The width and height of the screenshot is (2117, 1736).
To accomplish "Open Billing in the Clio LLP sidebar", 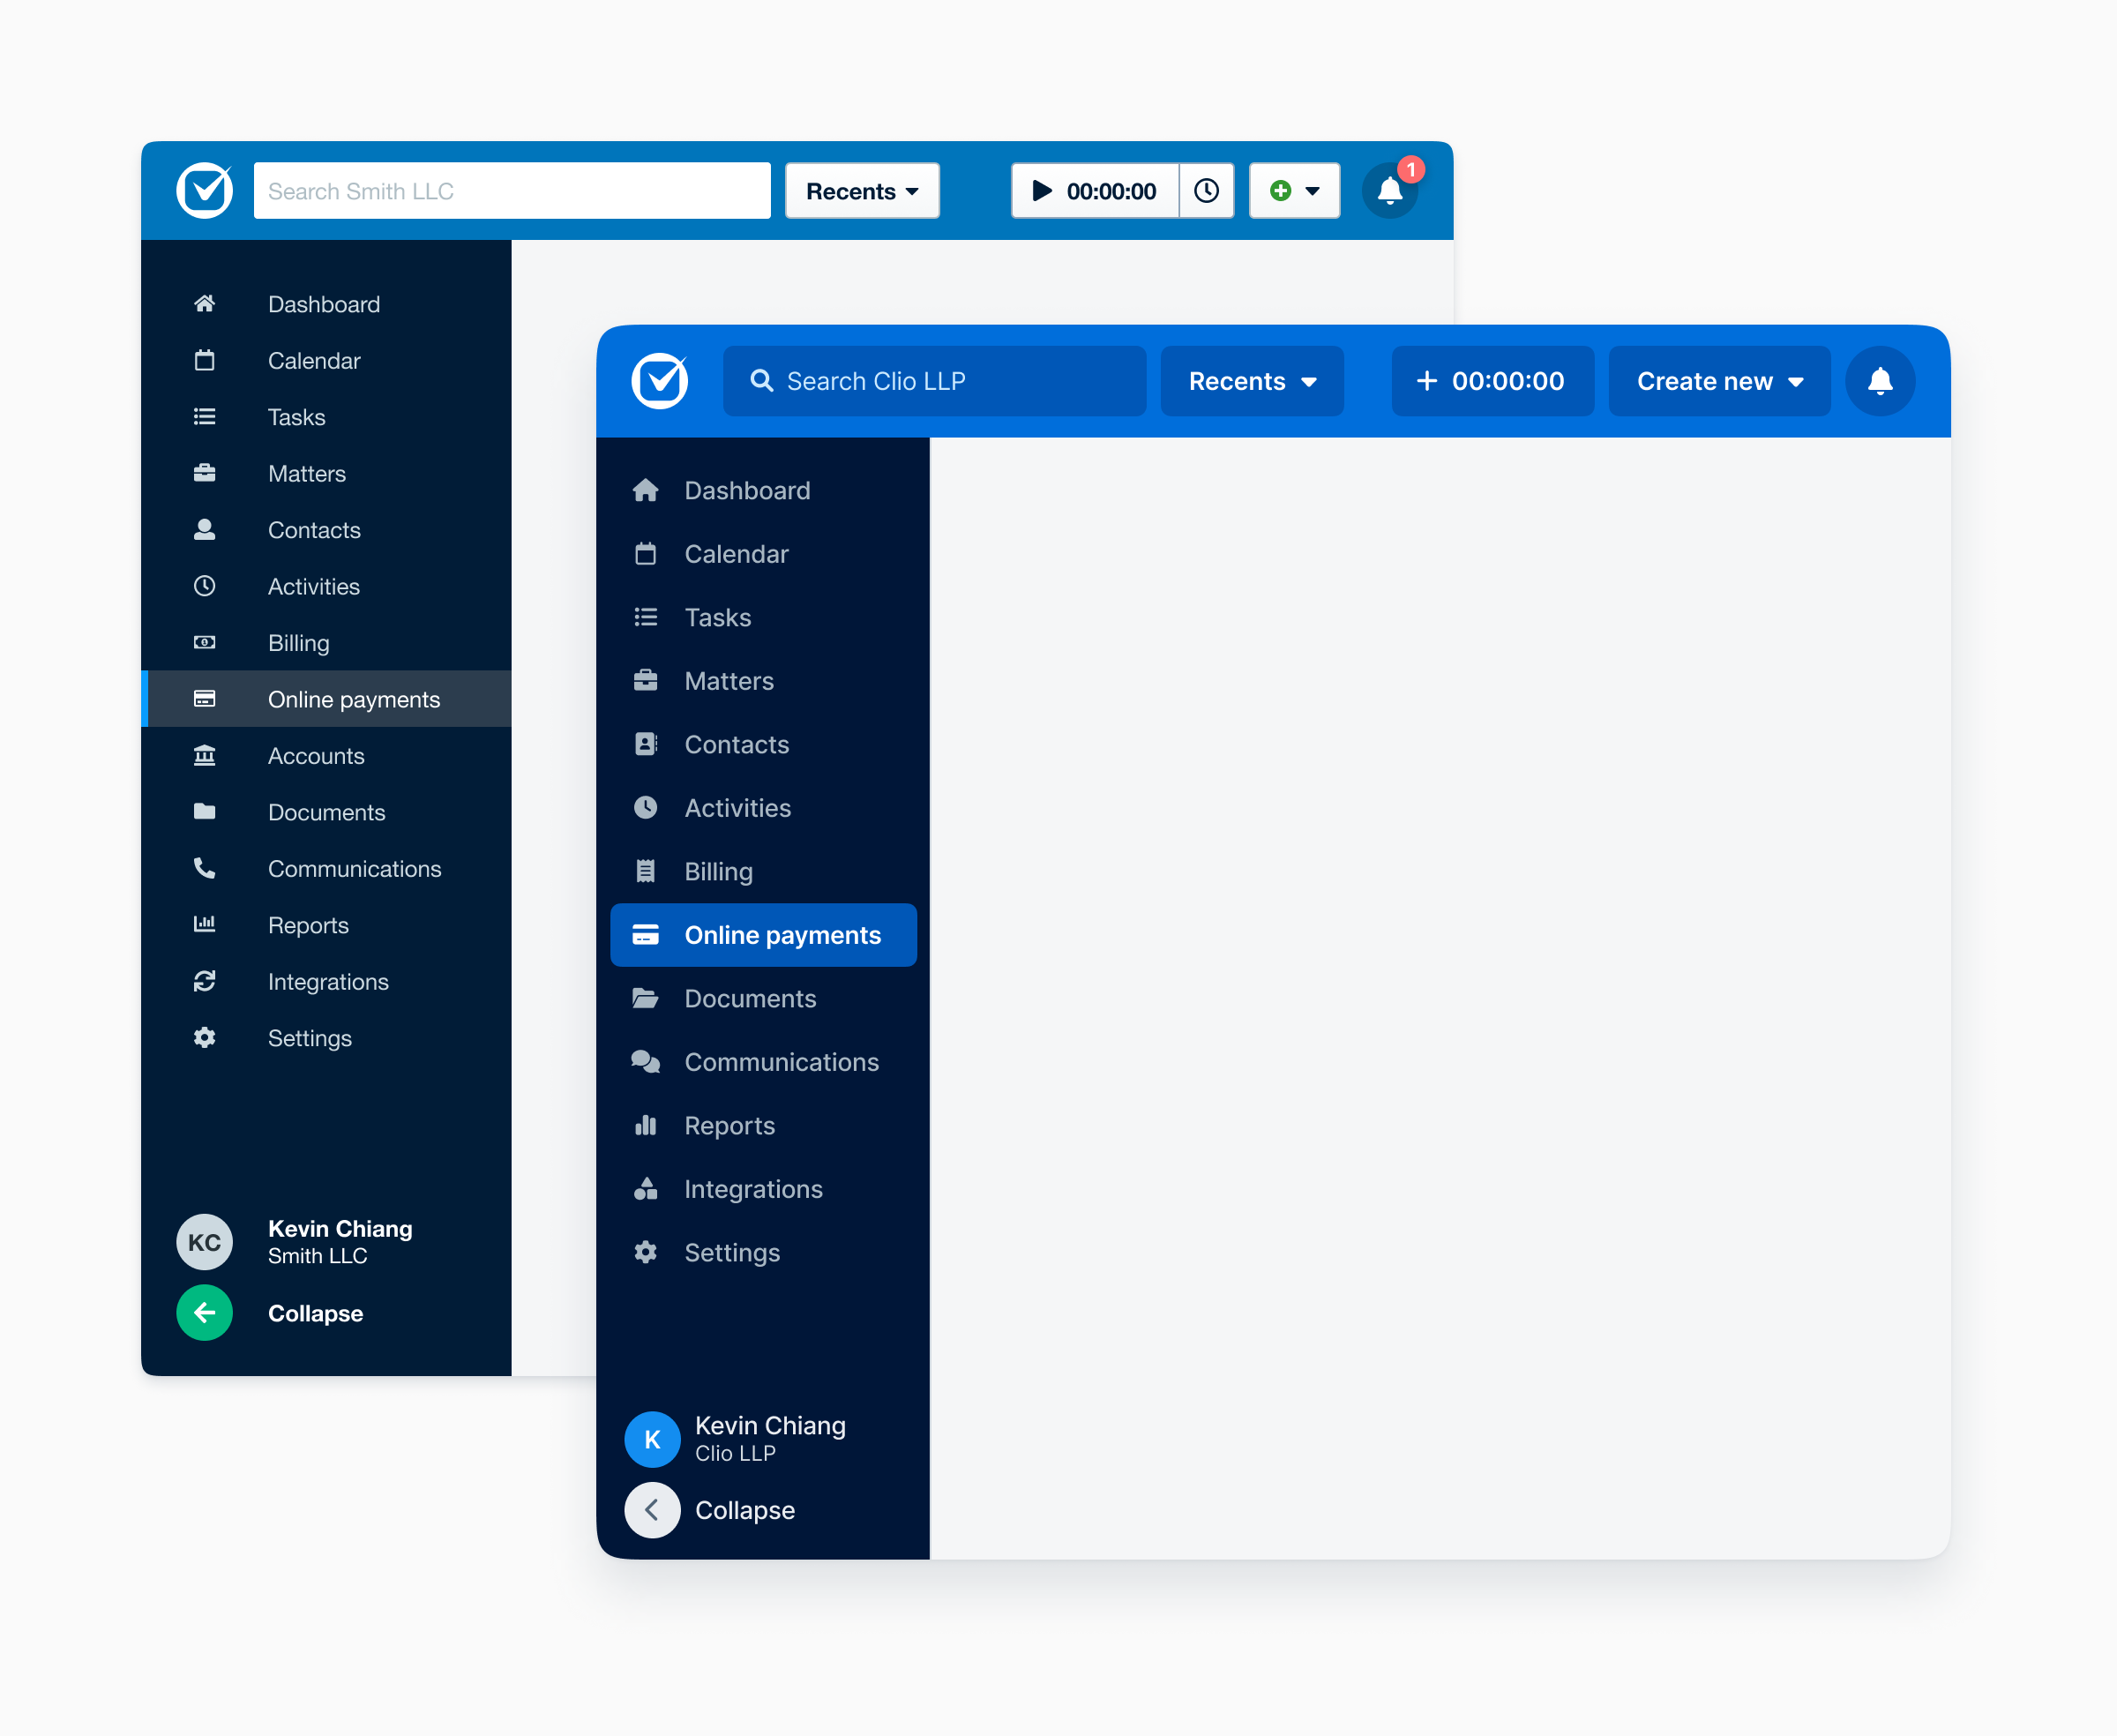I will (718, 872).
